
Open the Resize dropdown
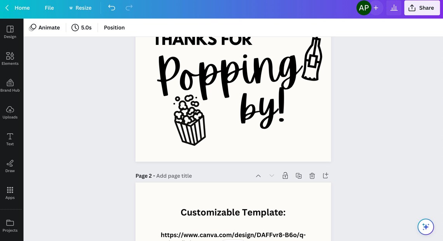click(80, 7)
